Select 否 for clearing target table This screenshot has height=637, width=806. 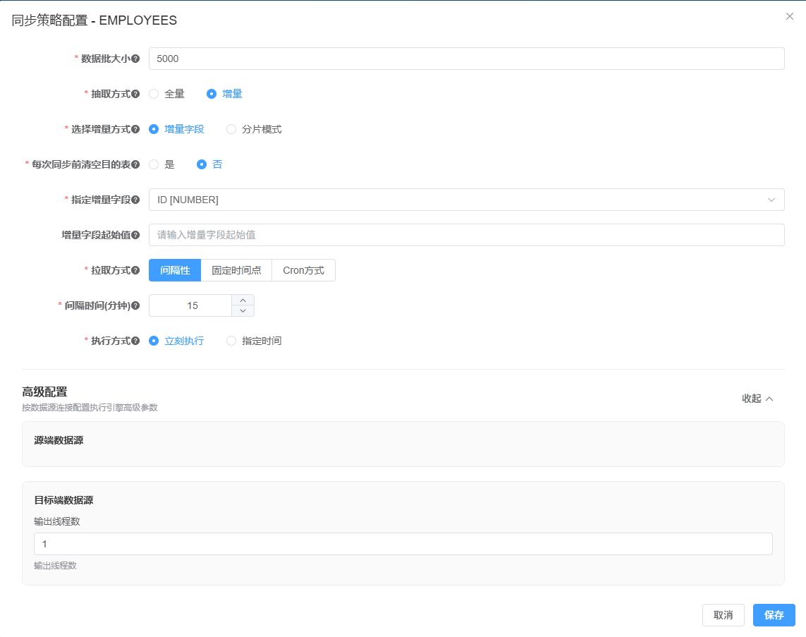[x=209, y=164]
